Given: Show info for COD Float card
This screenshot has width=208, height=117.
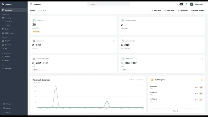Looking at the screenshot, I should pyautogui.click(x=114, y=41).
